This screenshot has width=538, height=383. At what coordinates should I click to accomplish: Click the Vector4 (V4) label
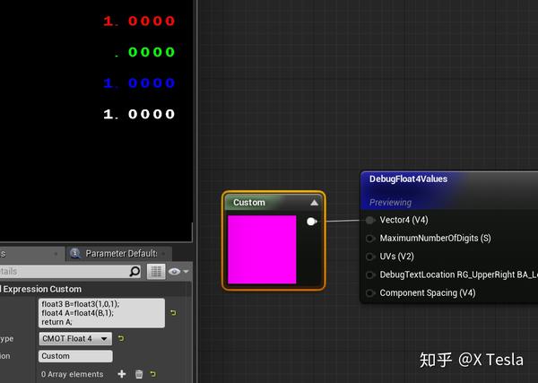click(403, 220)
